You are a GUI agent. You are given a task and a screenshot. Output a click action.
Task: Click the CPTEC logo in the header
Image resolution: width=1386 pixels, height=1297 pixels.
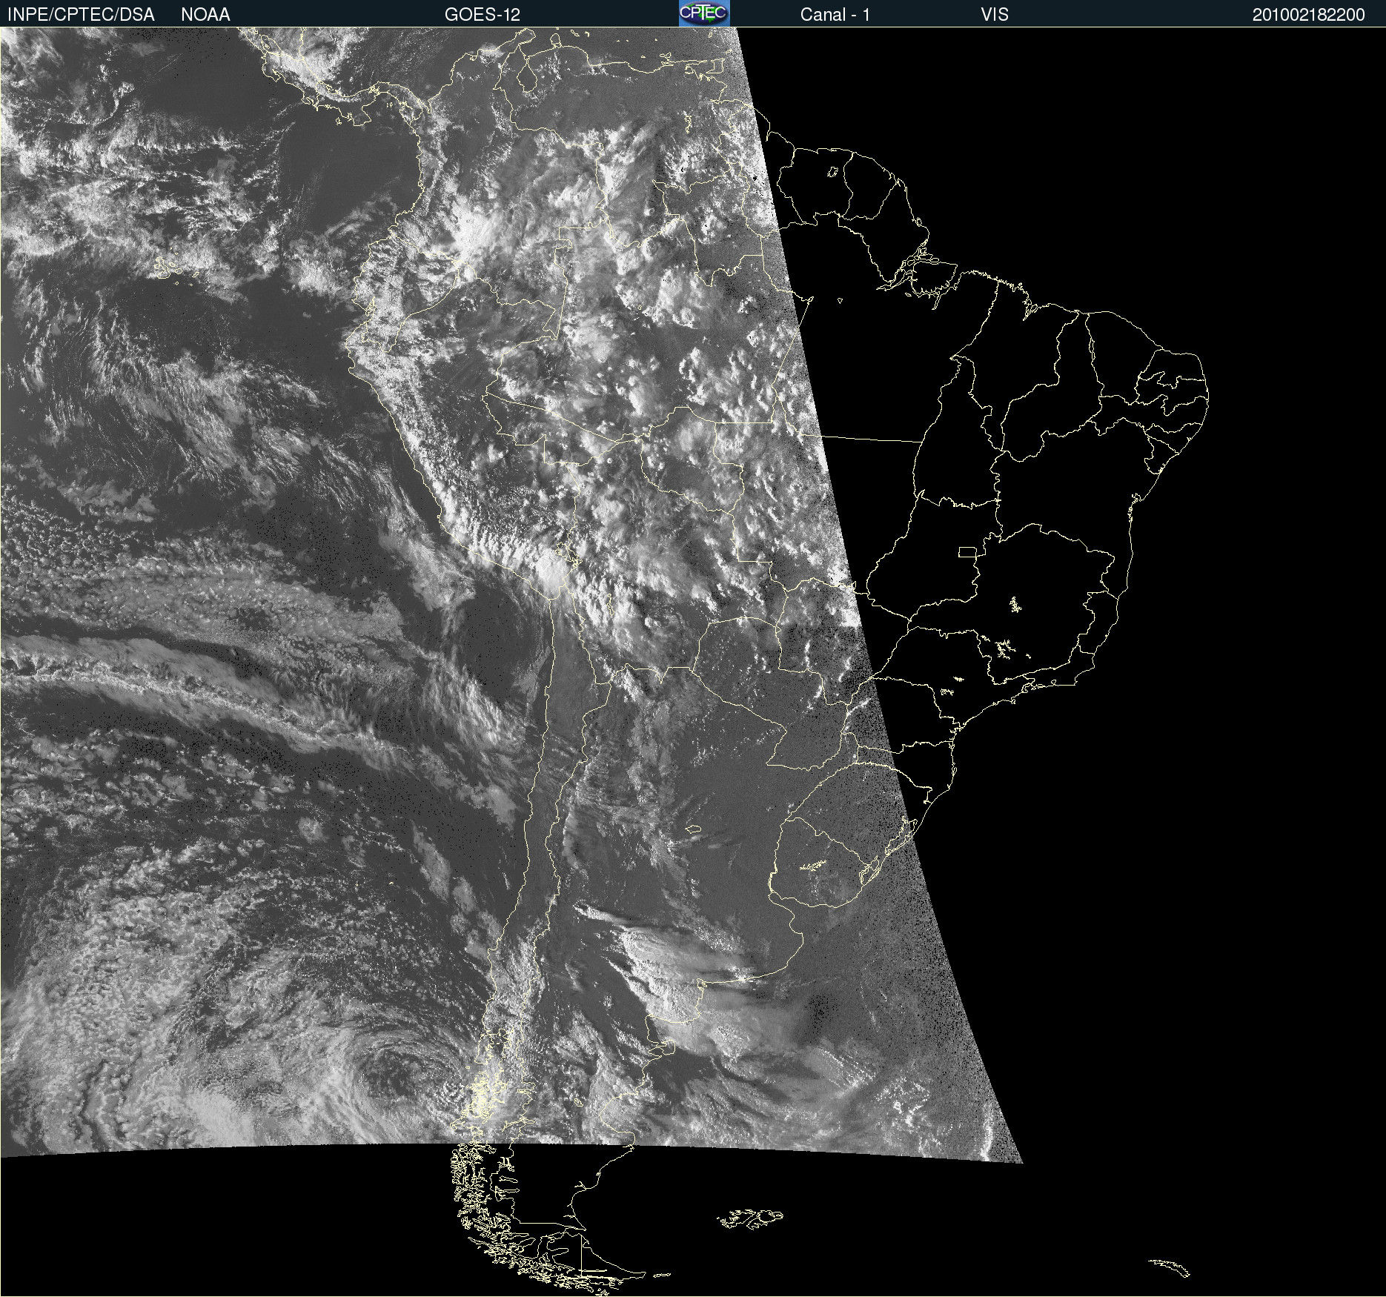(704, 13)
